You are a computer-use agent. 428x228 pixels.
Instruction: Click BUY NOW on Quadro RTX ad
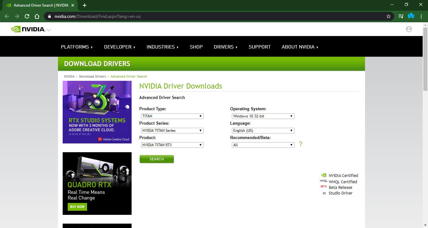click(77, 207)
